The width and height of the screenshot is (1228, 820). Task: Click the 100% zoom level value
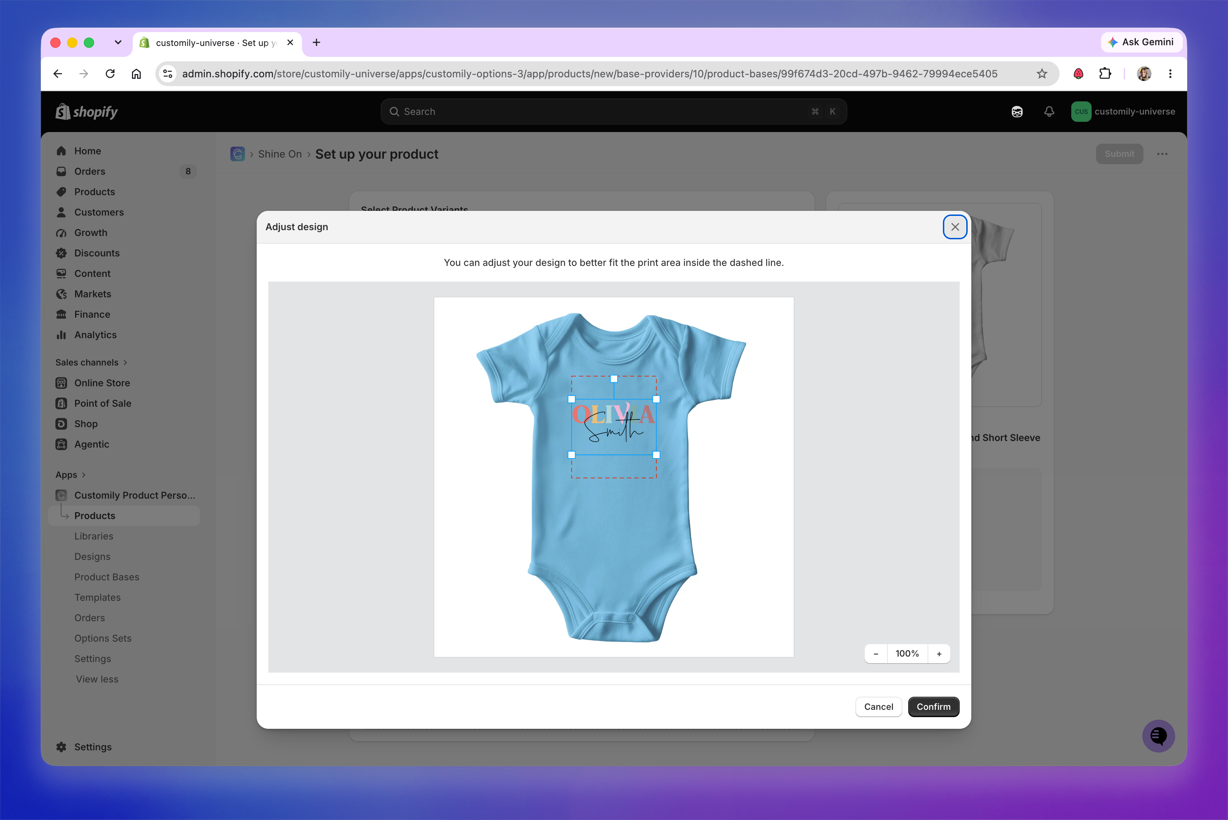(x=907, y=654)
